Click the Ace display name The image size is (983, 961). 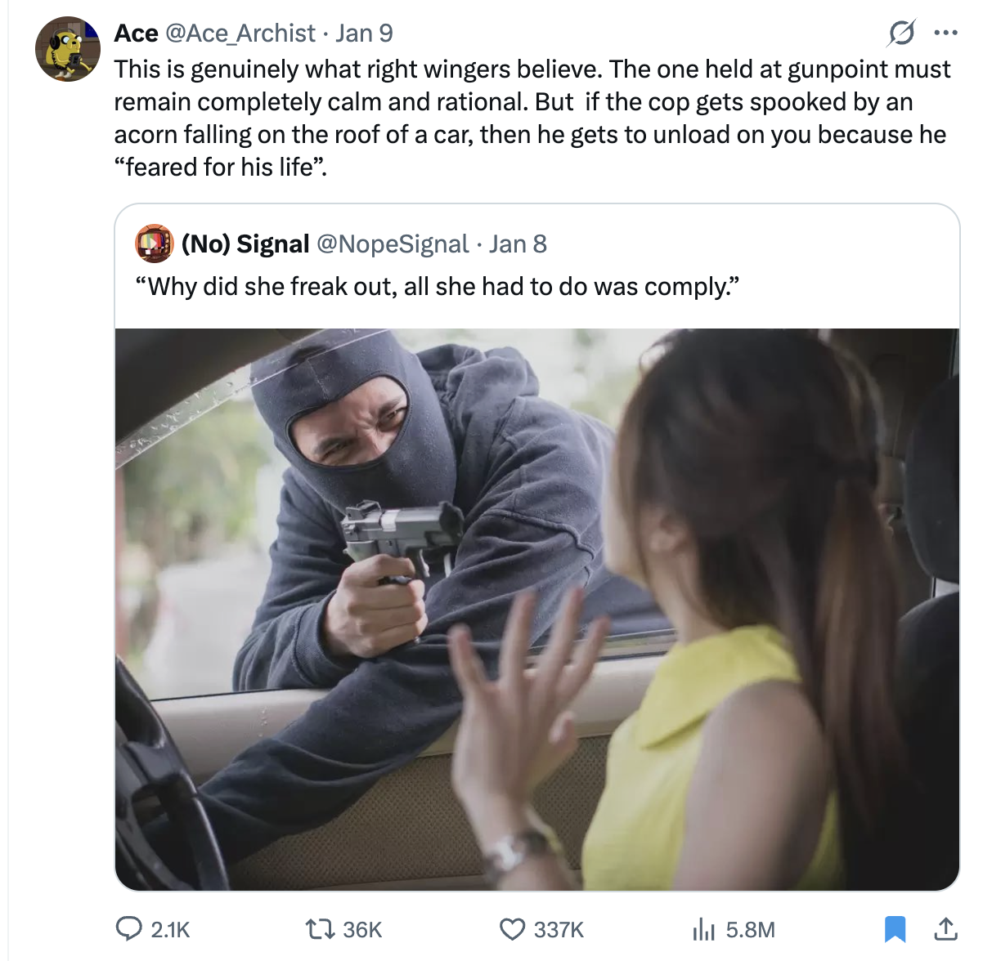point(136,34)
